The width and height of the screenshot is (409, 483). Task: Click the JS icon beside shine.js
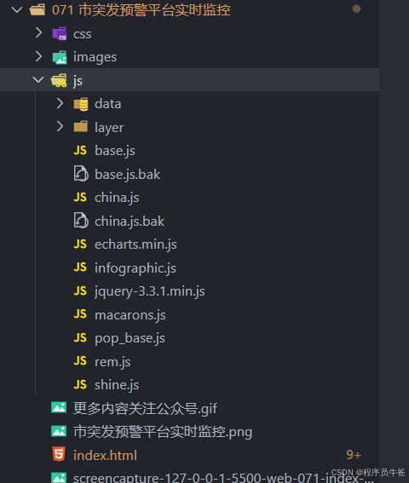click(x=80, y=384)
